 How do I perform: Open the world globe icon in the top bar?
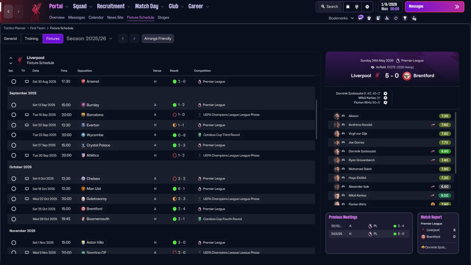pyautogui.click(x=357, y=7)
